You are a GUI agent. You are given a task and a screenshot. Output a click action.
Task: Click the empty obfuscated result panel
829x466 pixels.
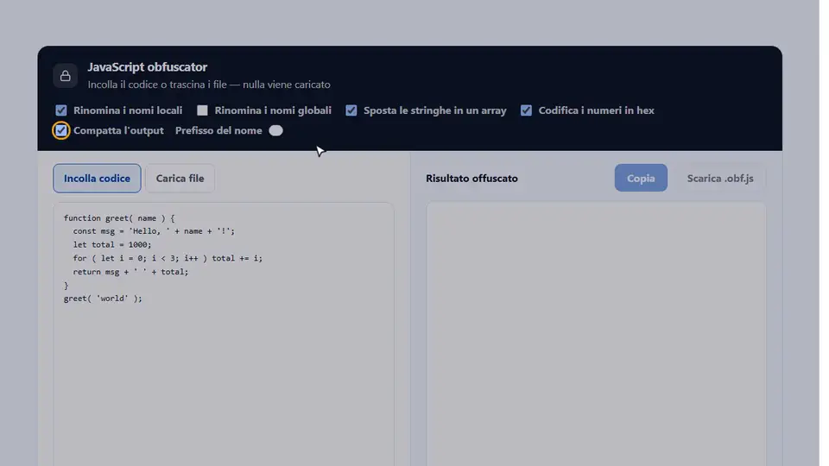click(x=596, y=334)
